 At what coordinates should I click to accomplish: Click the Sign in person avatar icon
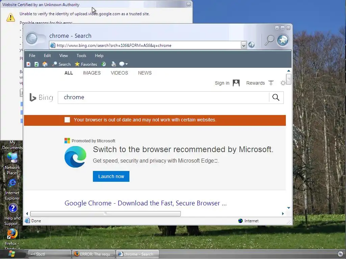236,83
